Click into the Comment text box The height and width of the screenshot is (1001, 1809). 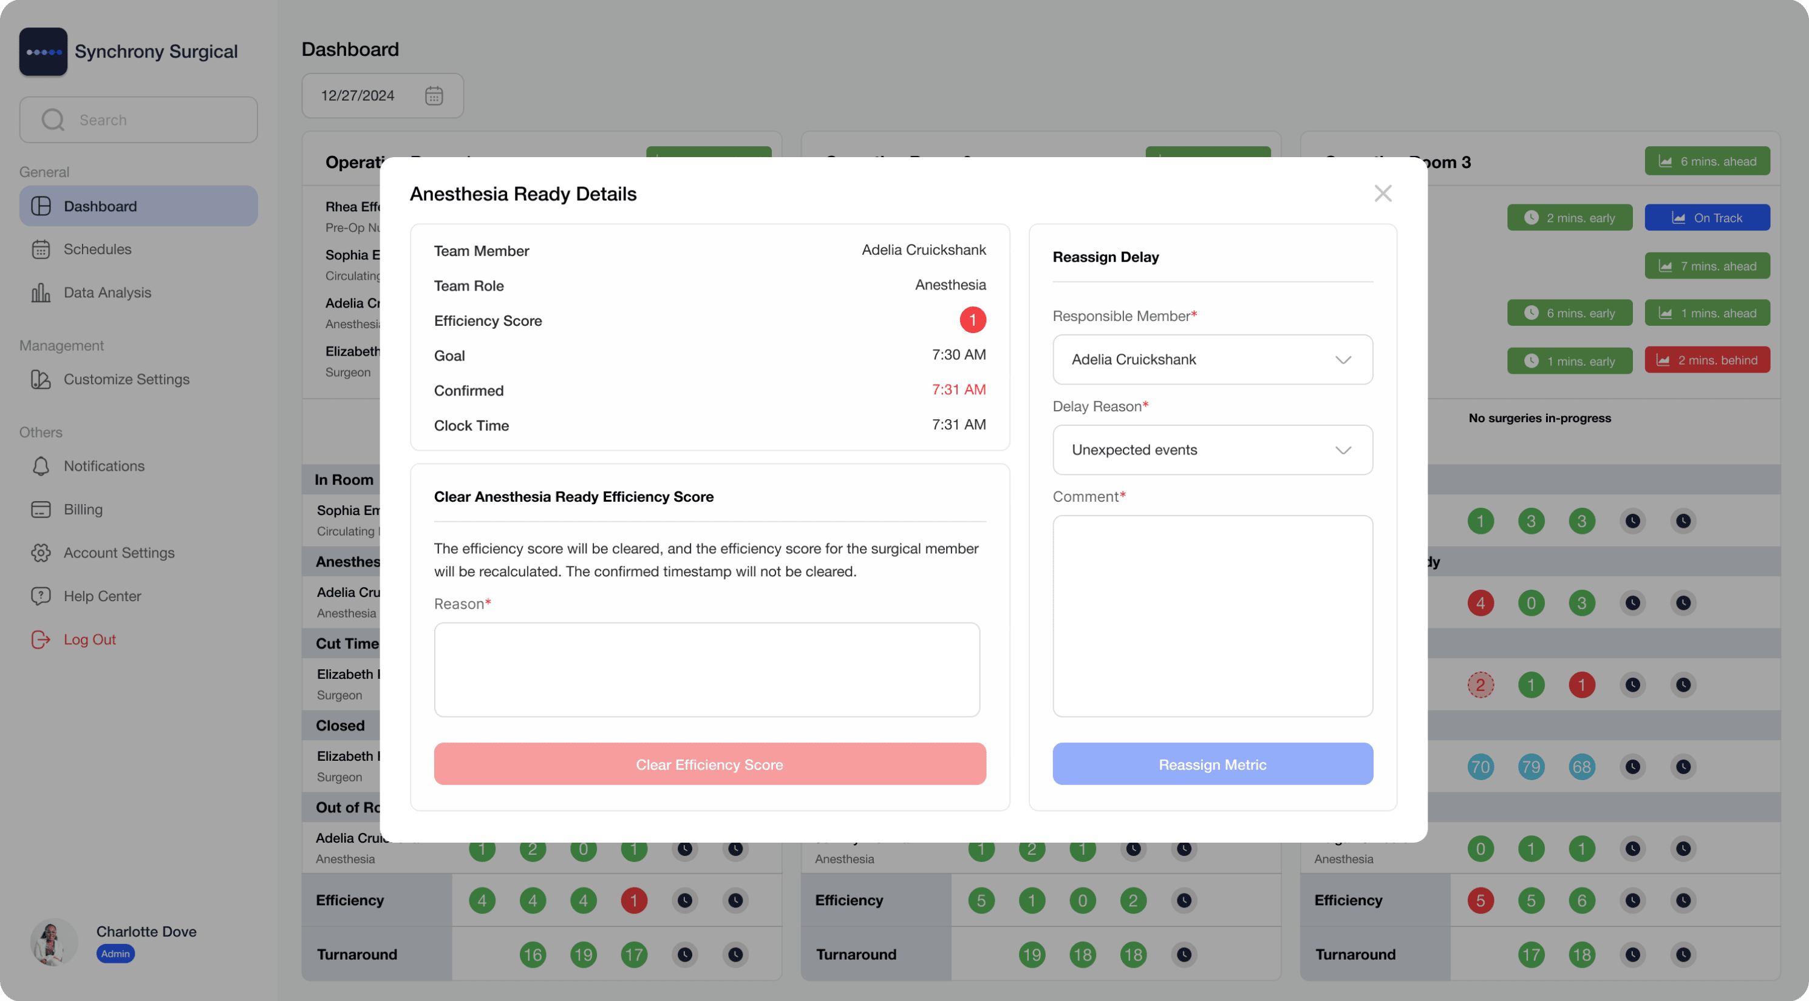pyautogui.click(x=1212, y=616)
